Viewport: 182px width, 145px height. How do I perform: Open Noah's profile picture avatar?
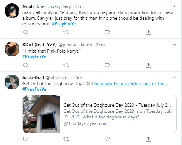12,11
